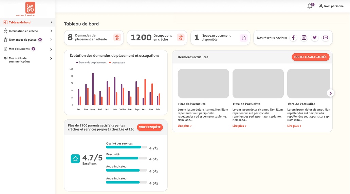Click the Tableau de bord grid icon
Screen dimensions: 350x194
point(5,22)
